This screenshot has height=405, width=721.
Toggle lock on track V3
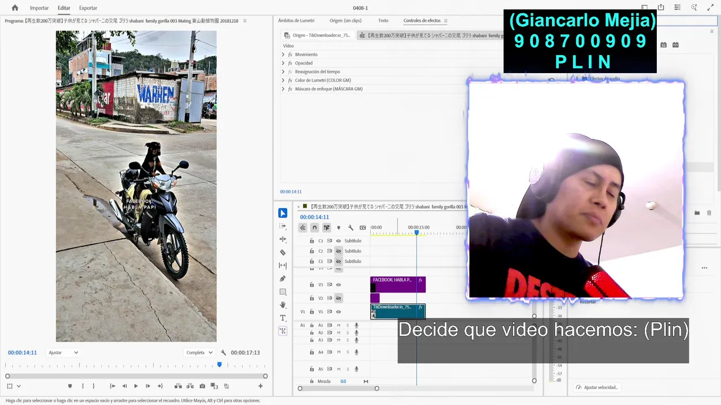pyautogui.click(x=311, y=285)
